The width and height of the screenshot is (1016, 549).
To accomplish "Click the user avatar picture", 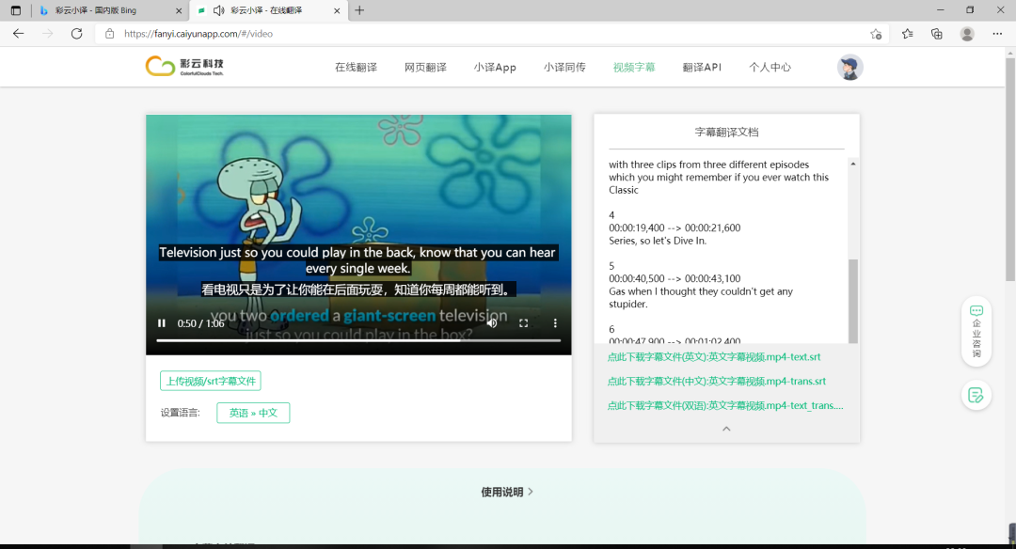I will [850, 68].
